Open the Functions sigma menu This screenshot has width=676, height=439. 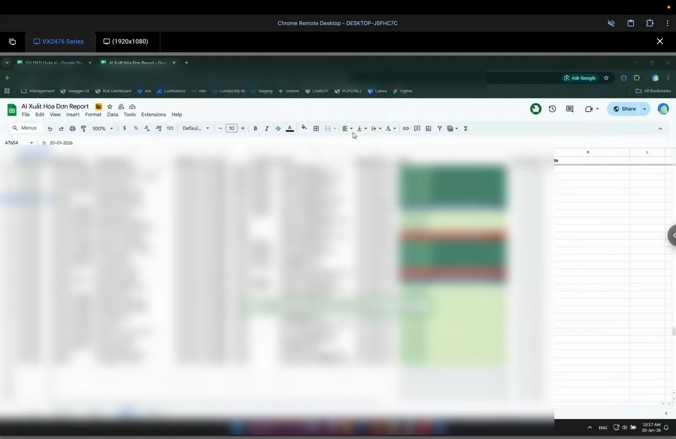pyautogui.click(x=466, y=128)
